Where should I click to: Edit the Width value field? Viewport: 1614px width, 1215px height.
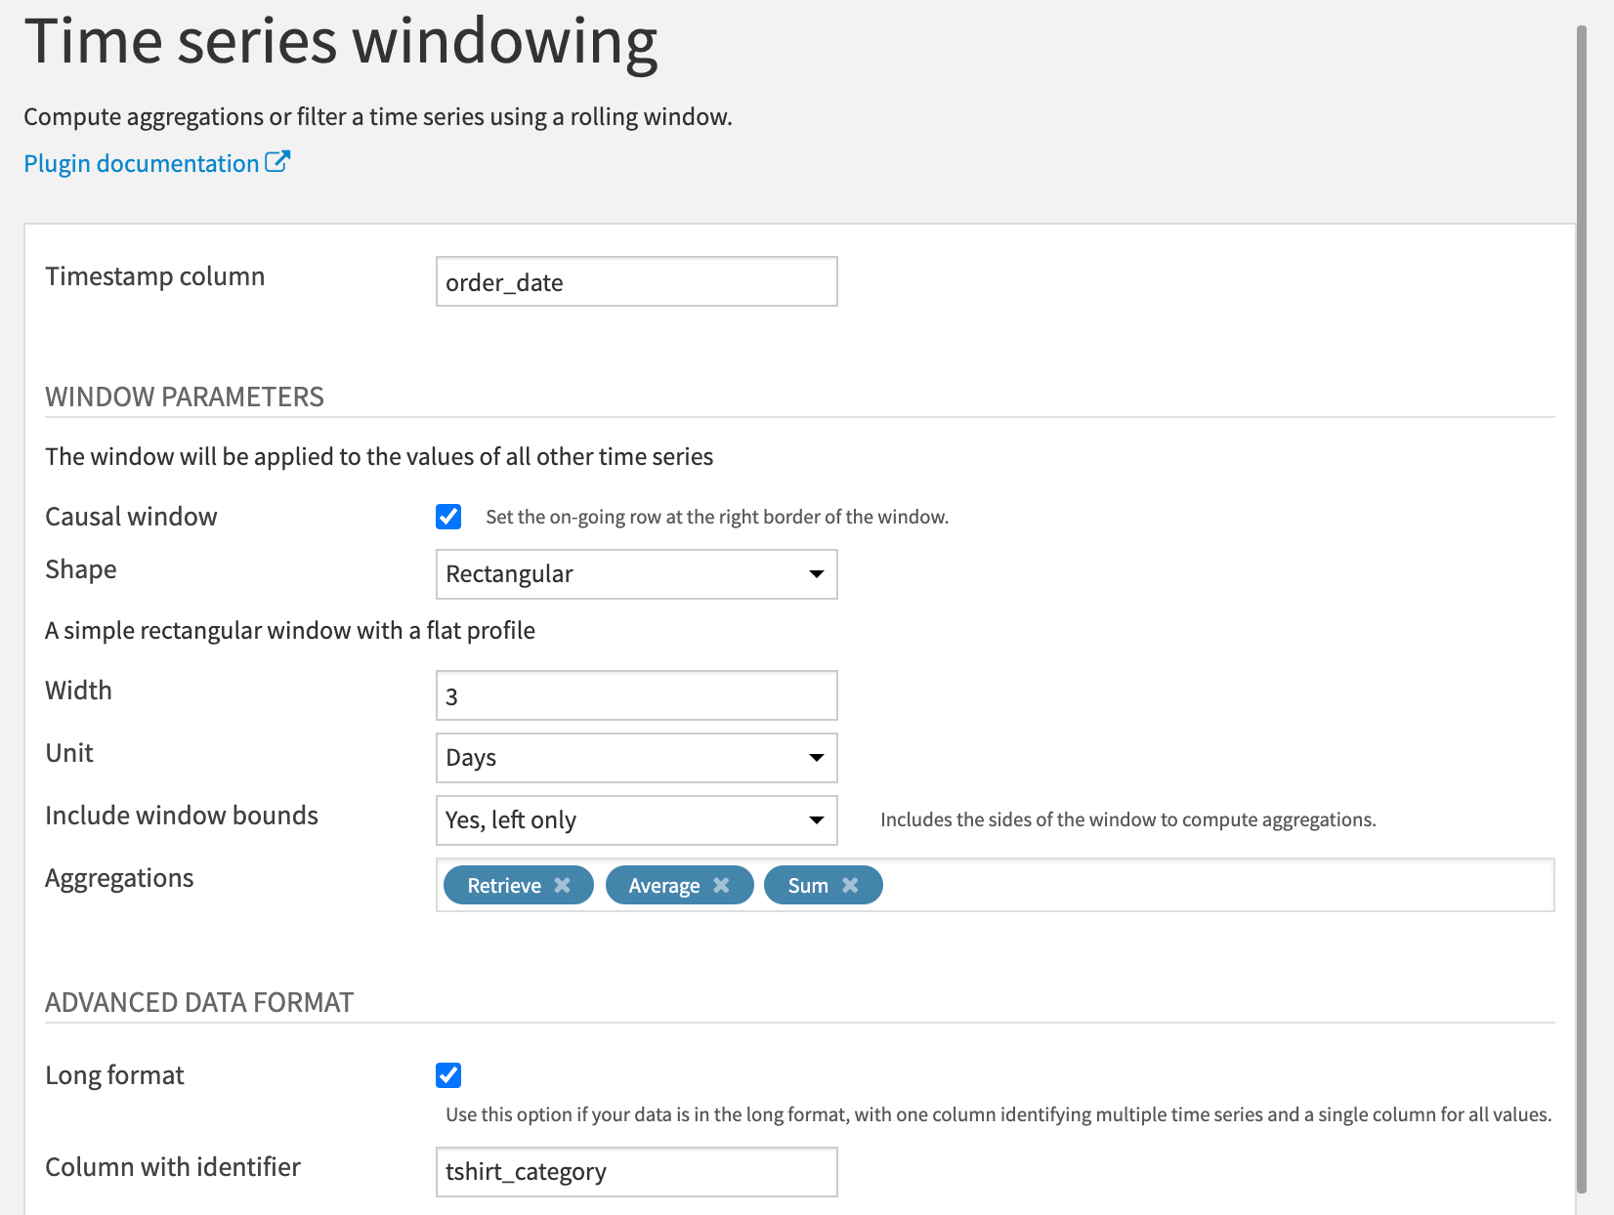[635, 694]
